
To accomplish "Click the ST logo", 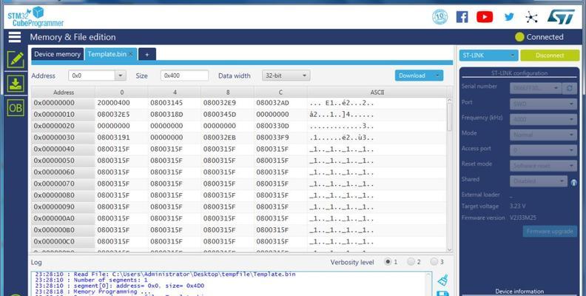I will pyautogui.click(x=561, y=17).
